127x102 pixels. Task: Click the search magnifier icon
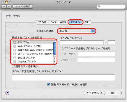click(99, 7)
